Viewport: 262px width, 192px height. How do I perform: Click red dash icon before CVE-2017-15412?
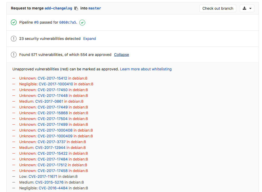coord(13,78)
